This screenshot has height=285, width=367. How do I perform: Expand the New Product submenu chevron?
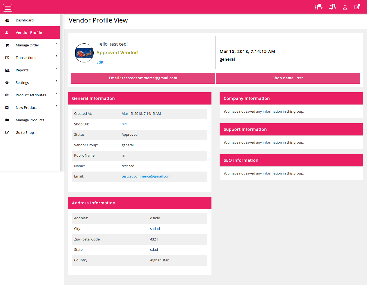[x=56, y=106]
